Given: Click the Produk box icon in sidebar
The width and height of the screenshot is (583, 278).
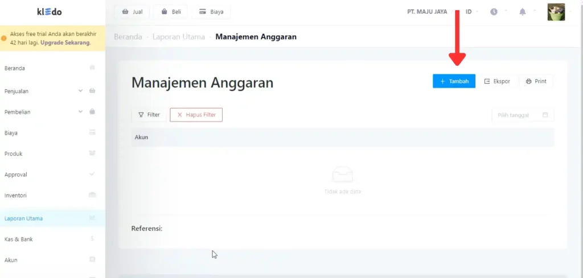Looking at the screenshot, I should coord(92,153).
